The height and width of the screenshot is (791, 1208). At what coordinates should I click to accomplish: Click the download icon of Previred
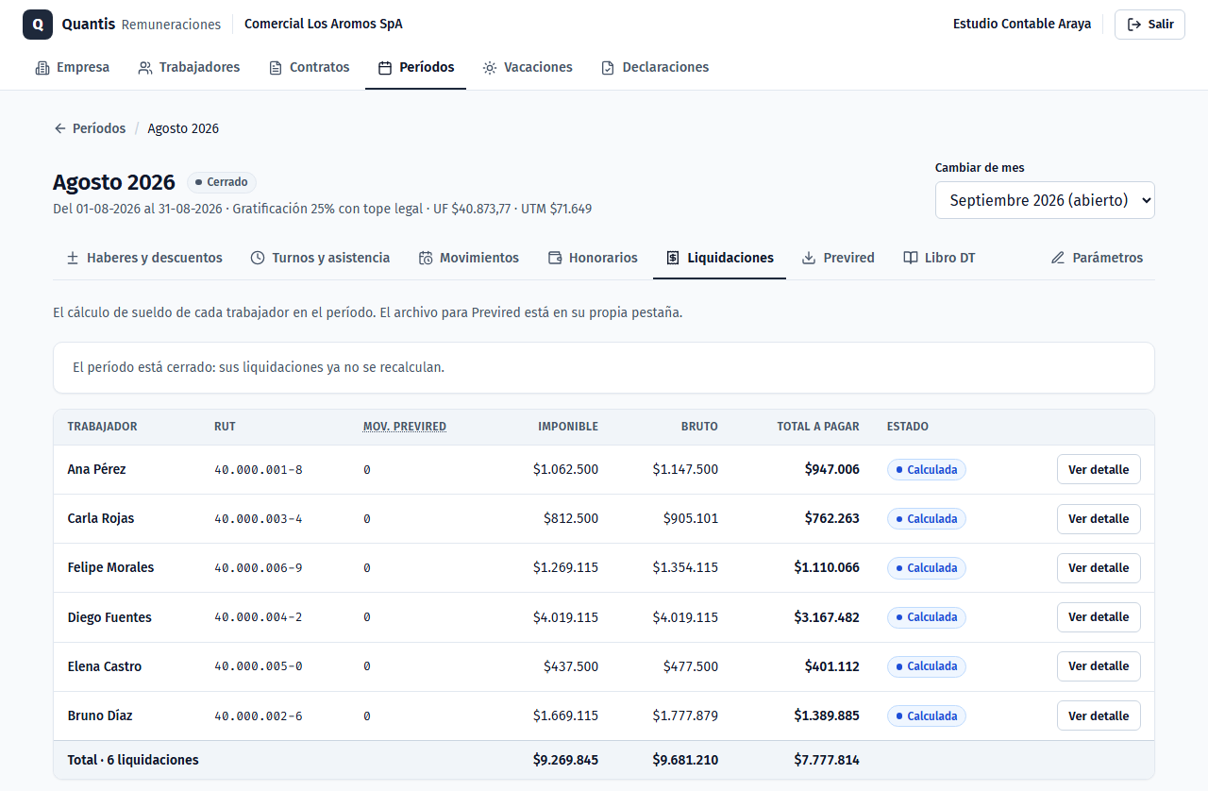[x=809, y=258]
